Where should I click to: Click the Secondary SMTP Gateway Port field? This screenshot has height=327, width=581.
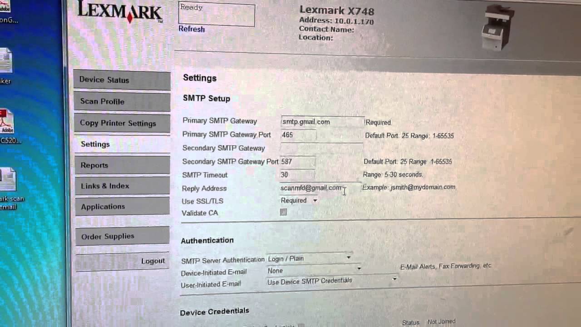pos(298,161)
